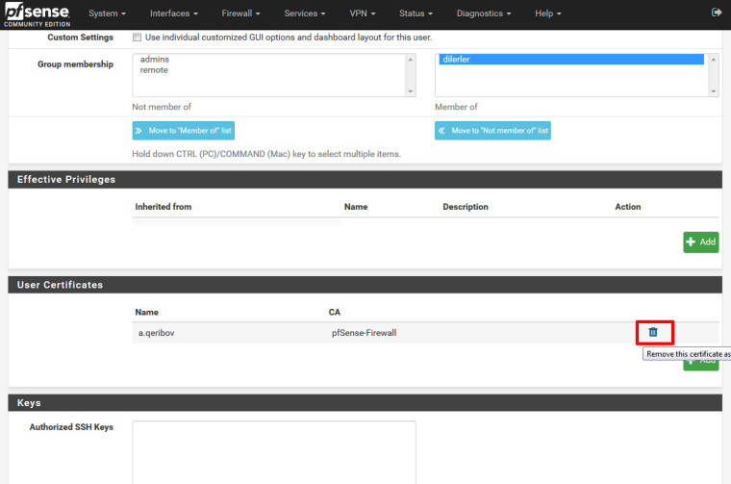The height and width of the screenshot is (484, 731).
Task: Click the pfSense logo
Action: 36,14
